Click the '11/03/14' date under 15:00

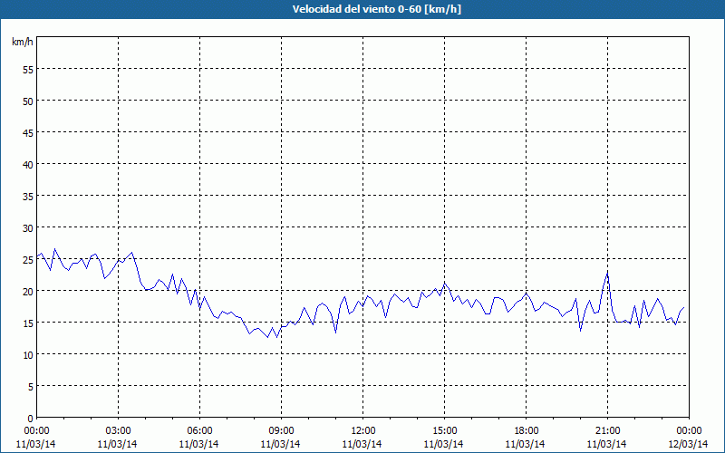coord(443,444)
